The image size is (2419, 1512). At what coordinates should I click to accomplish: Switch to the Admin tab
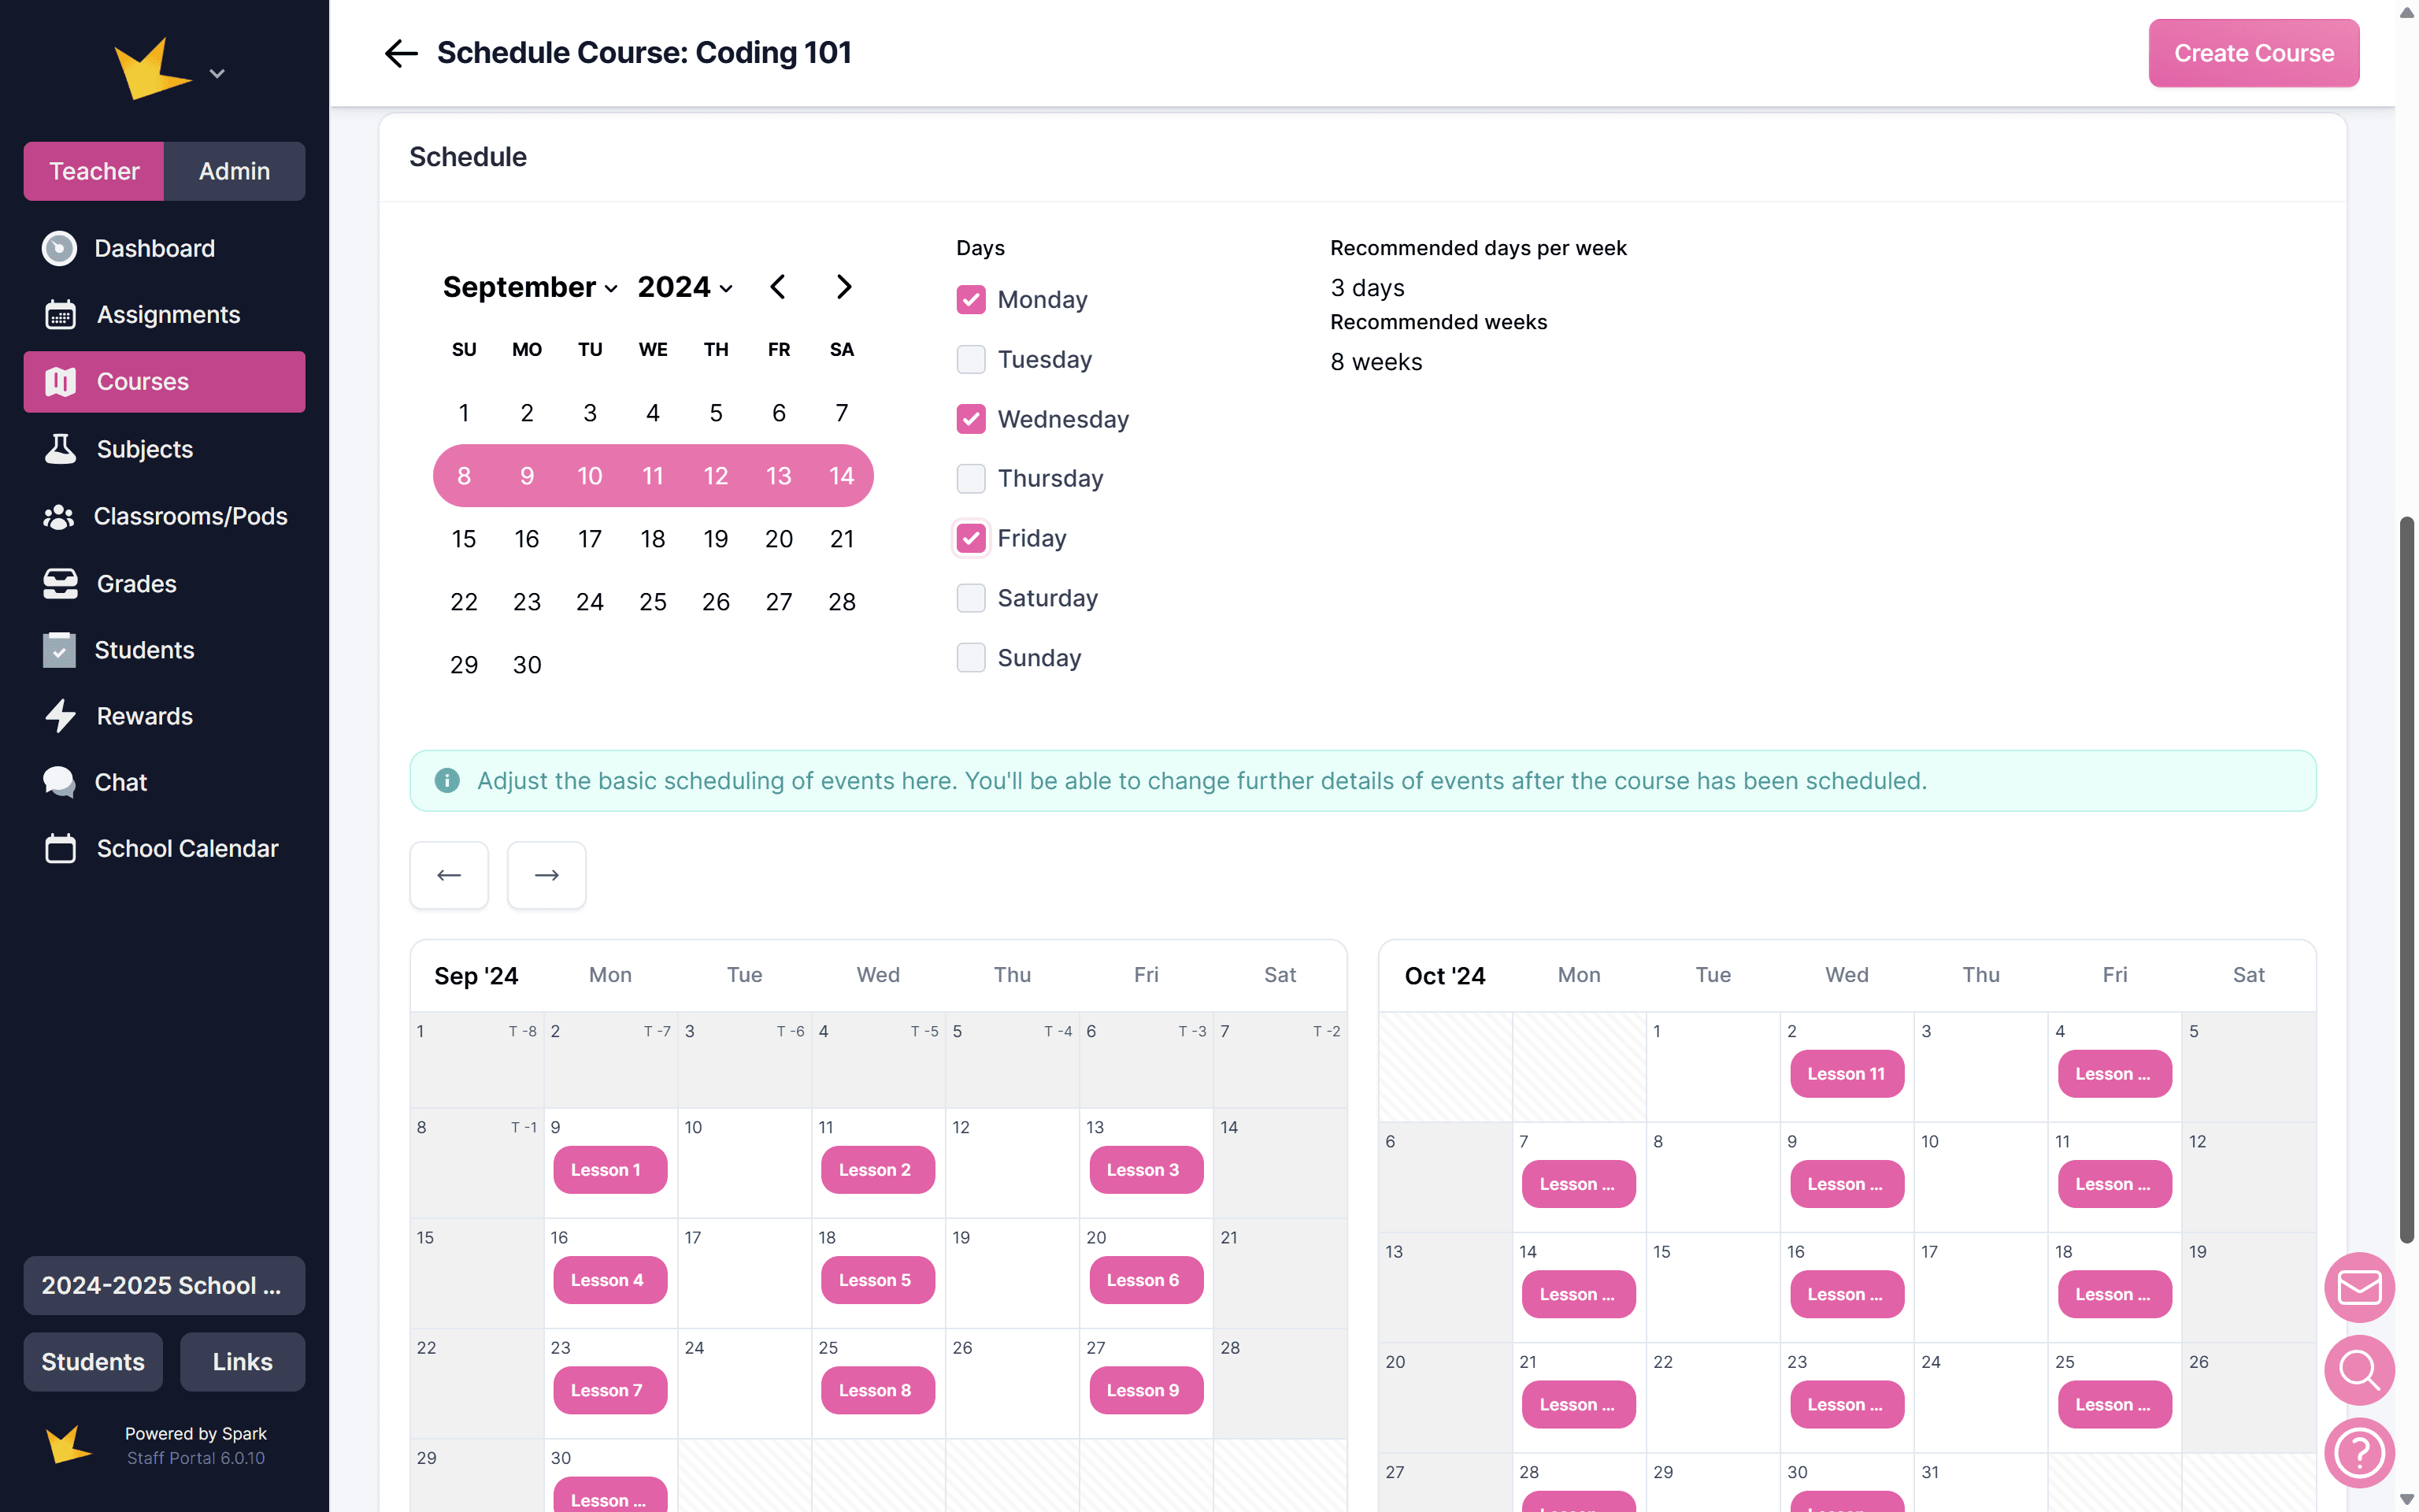point(234,171)
